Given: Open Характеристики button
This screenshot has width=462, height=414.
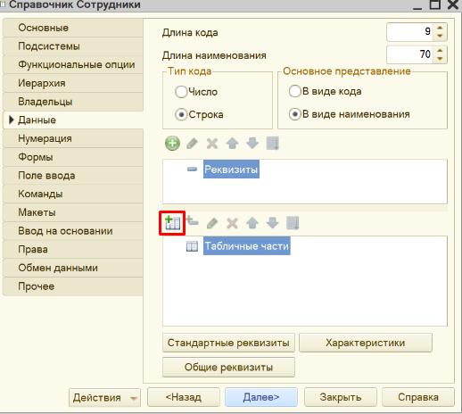Looking at the screenshot, I should click(x=366, y=343).
